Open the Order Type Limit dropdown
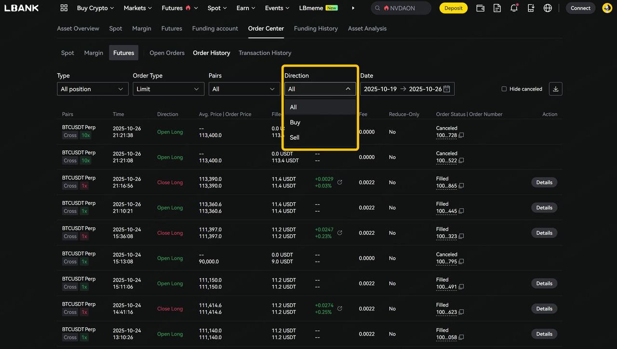 click(x=168, y=89)
